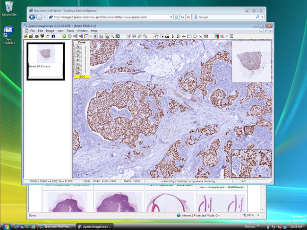Image resolution: width=307 pixels, height=230 pixels.
Task: Set zoom to 1X
Action: pyautogui.click(x=78, y=51)
